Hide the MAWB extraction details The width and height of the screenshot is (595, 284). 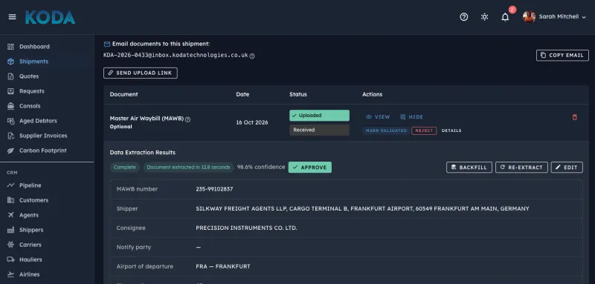pos(411,117)
